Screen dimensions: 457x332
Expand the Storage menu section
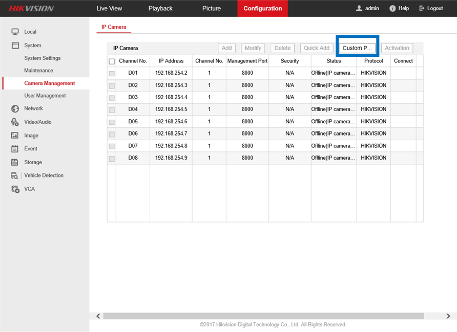(x=33, y=162)
